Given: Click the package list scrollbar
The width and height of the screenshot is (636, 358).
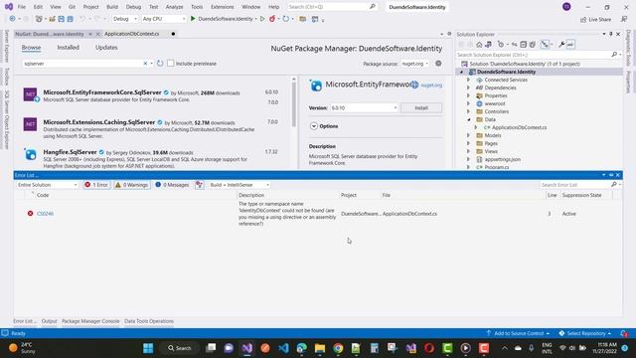Looking at the screenshot, I should click(294, 103).
